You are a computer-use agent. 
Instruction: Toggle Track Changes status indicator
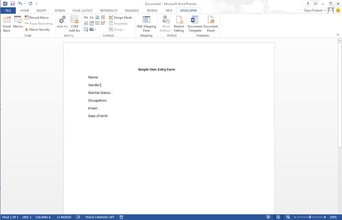click(x=99, y=217)
